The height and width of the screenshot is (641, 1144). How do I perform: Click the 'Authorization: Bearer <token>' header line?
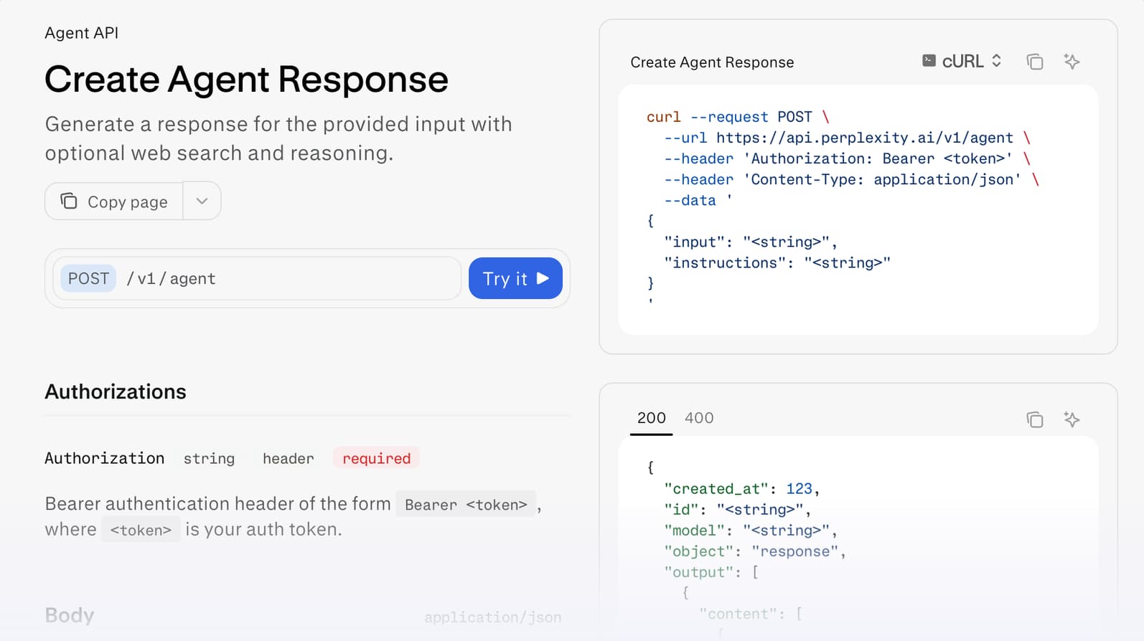pyautogui.click(x=847, y=158)
